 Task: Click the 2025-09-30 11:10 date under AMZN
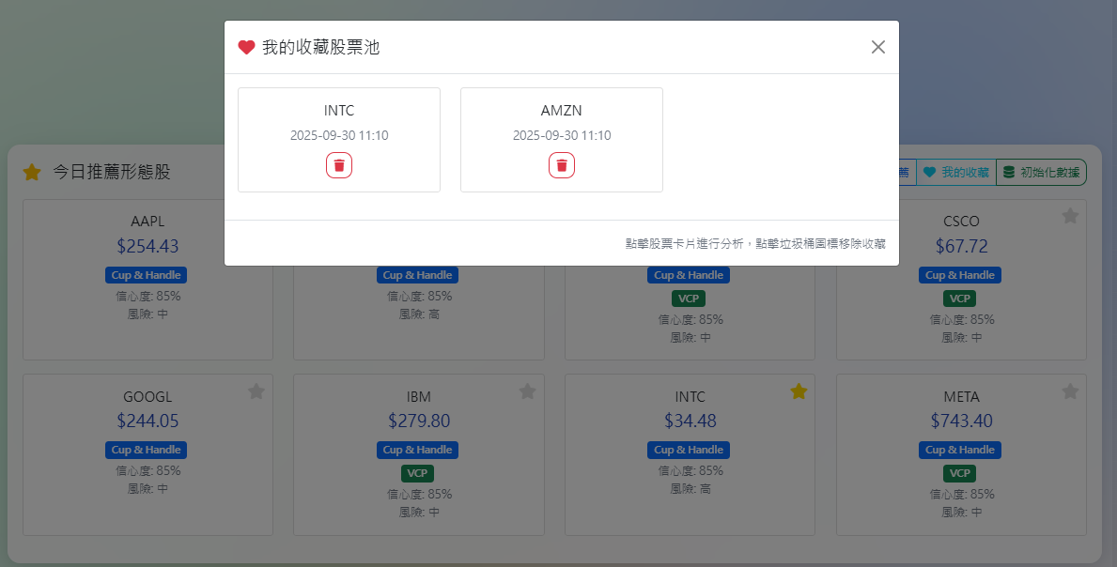pyautogui.click(x=562, y=135)
